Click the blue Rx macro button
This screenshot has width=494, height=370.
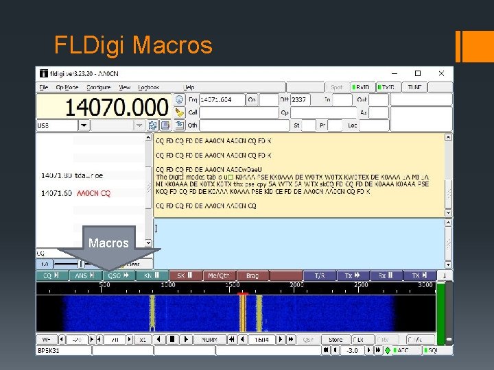(386, 275)
